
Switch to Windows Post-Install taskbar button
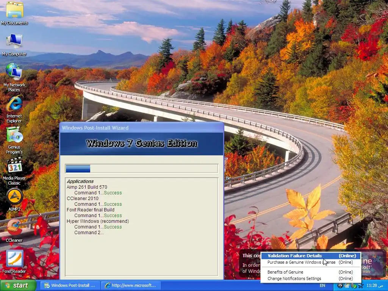tap(70, 285)
